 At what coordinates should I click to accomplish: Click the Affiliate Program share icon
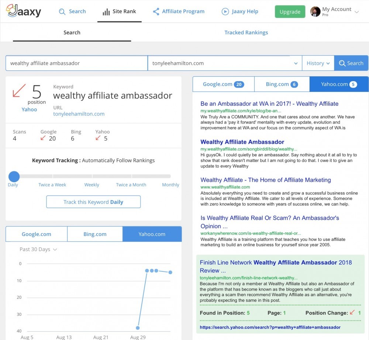(156, 11)
